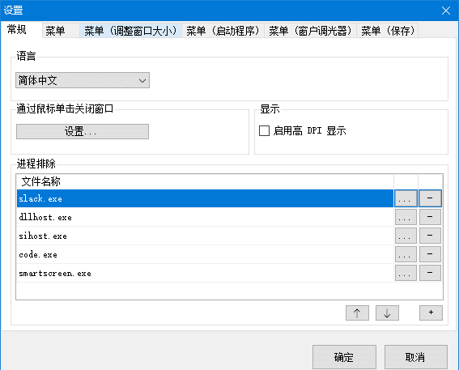This screenshot has width=459, height=370.
Task: Switch to 菜单 (启动程序) tab
Action: (x=223, y=31)
